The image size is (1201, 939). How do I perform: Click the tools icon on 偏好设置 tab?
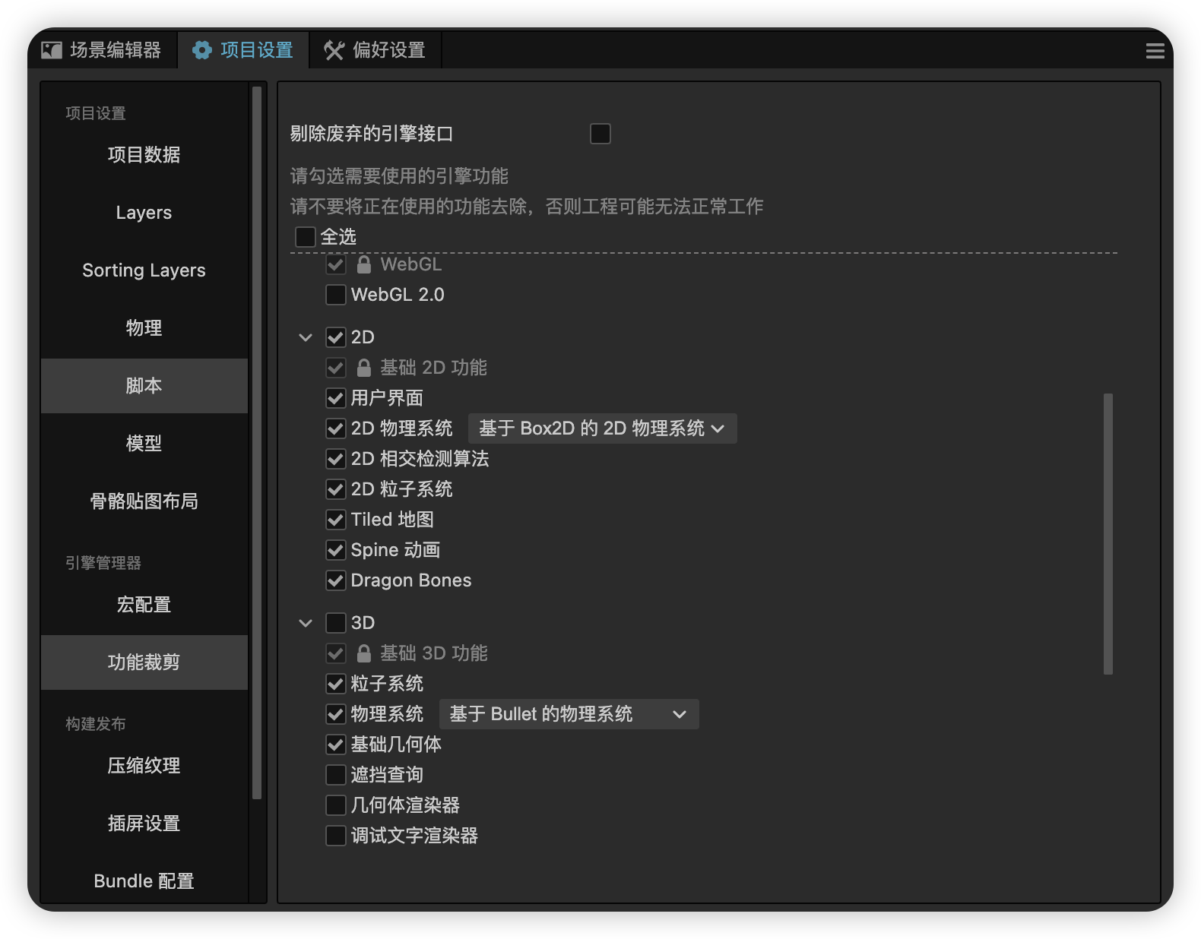[334, 50]
